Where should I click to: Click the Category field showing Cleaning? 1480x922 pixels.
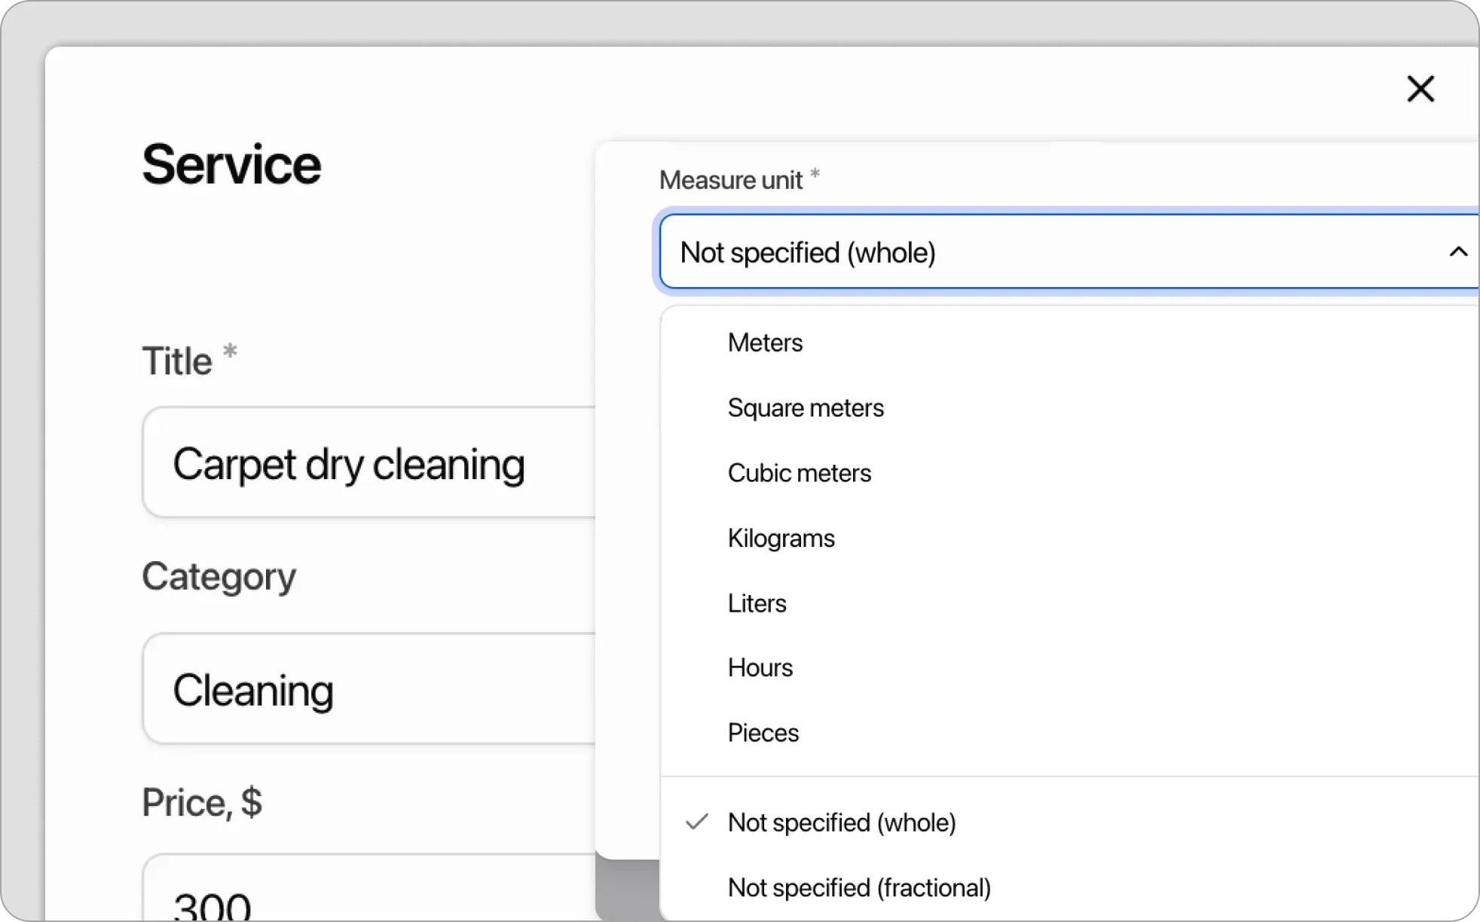(369, 689)
